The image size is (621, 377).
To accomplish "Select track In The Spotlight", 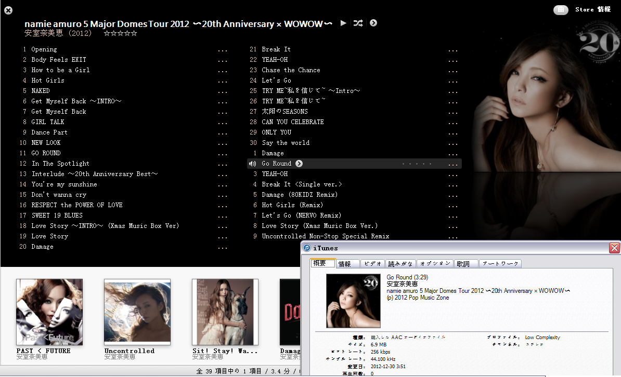I will click(60, 164).
